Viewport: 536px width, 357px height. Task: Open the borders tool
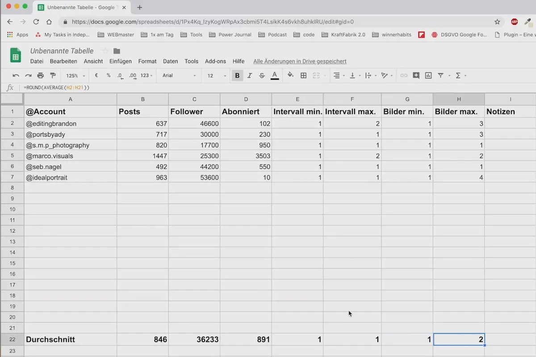[x=303, y=75]
